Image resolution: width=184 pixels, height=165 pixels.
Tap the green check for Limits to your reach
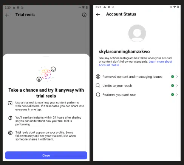173,86
